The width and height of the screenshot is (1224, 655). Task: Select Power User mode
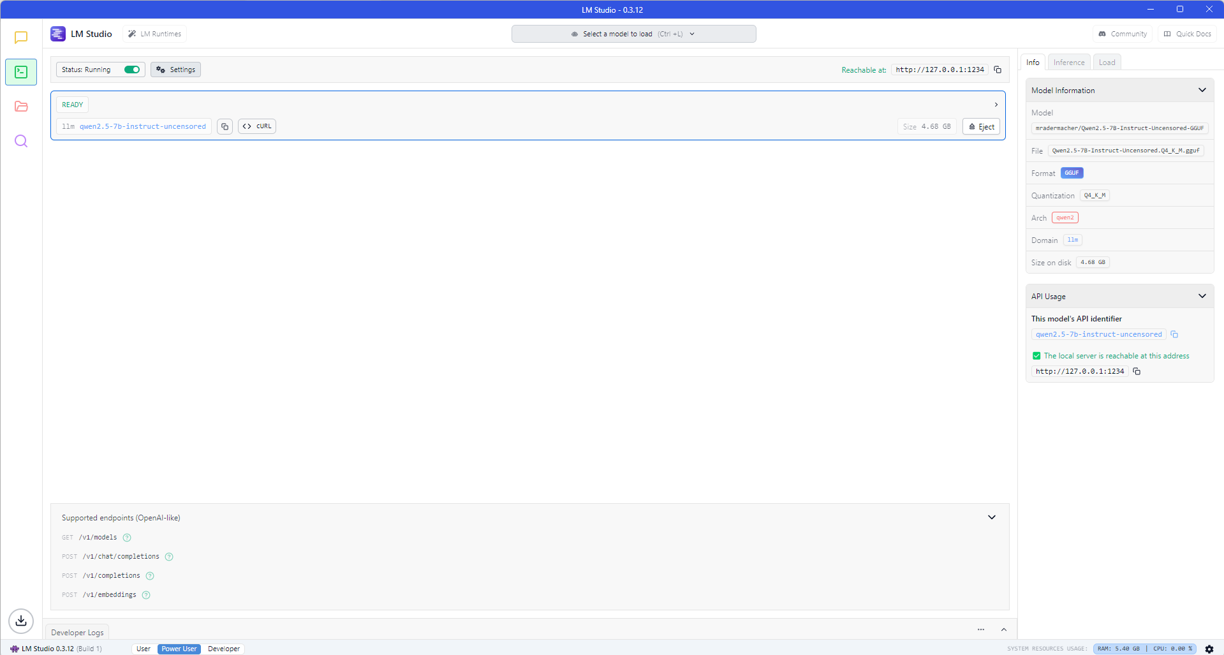point(179,649)
